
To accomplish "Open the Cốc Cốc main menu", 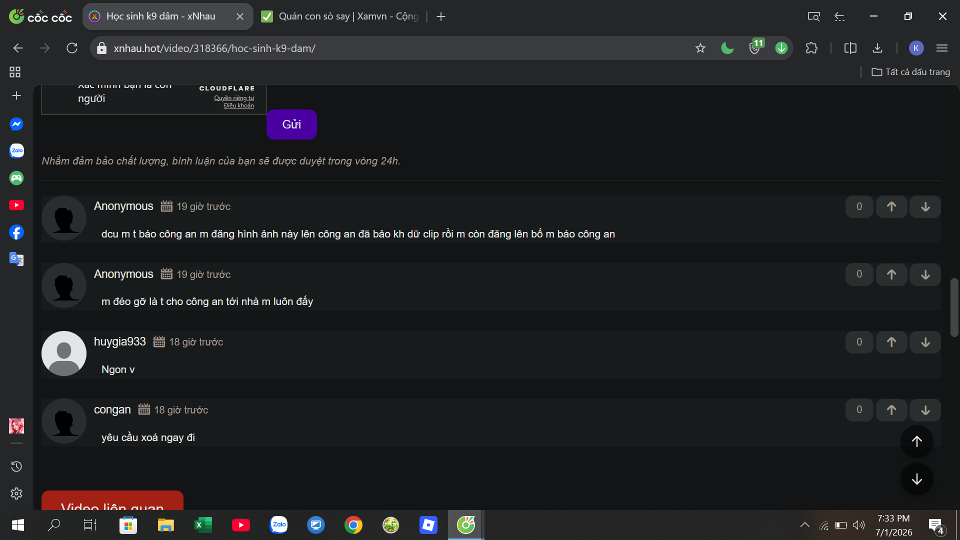I will click(942, 48).
